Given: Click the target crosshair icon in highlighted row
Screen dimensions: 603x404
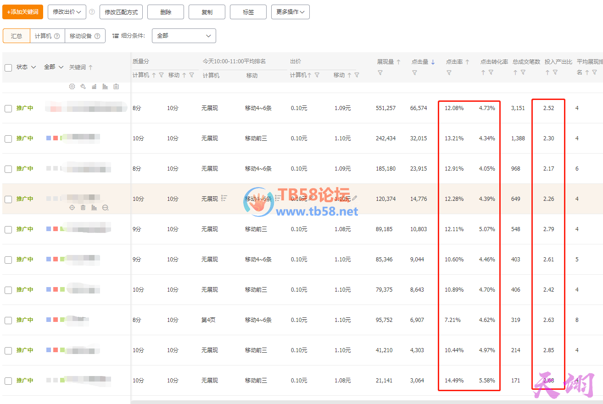Looking at the screenshot, I should (72, 208).
